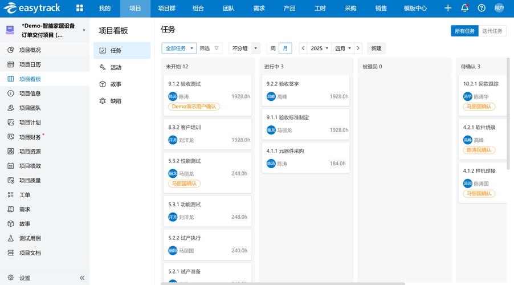Click the 项目质量 icon in sidebar
Viewport: 514px width, 285px height.
[11, 180]
